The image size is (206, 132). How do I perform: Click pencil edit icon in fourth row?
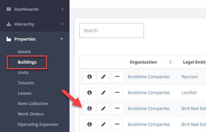(103, 124)
